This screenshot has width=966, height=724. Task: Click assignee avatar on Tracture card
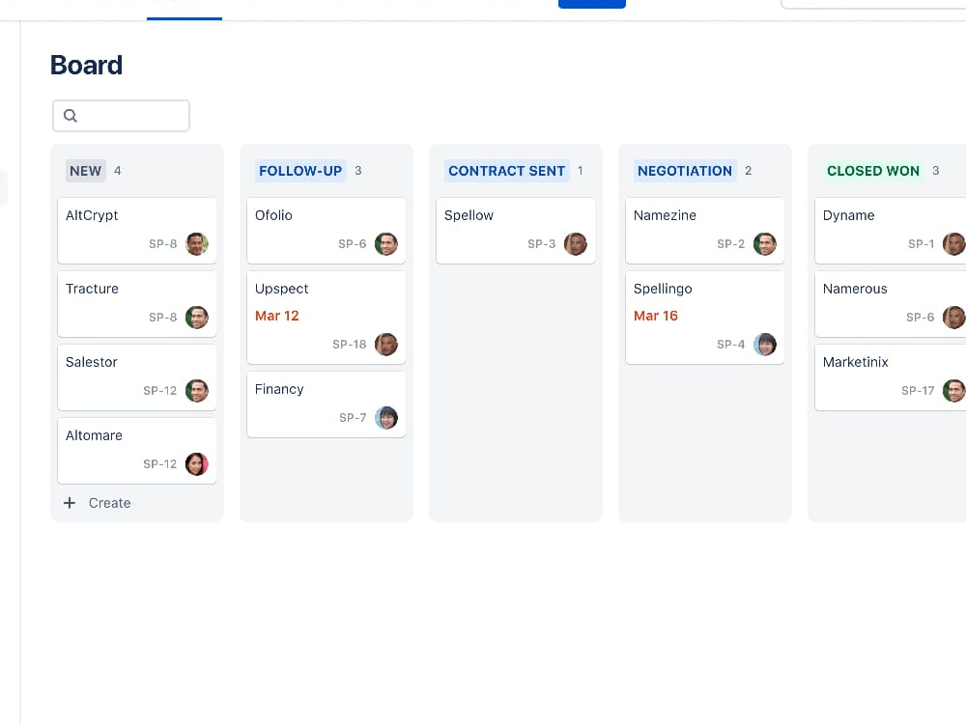197,317
